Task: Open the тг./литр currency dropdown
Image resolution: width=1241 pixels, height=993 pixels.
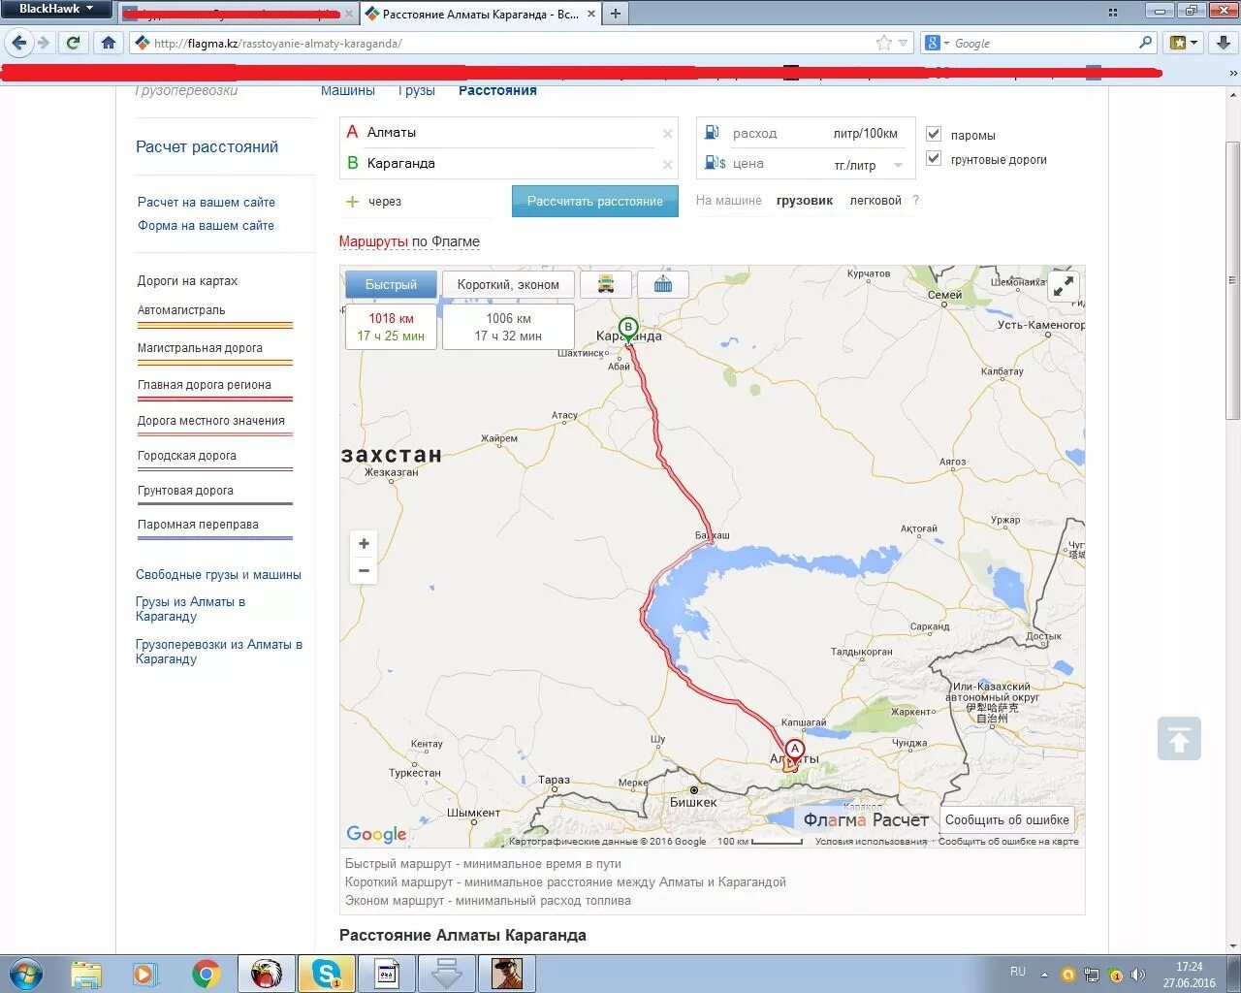Action: click(x=899, y=166)
